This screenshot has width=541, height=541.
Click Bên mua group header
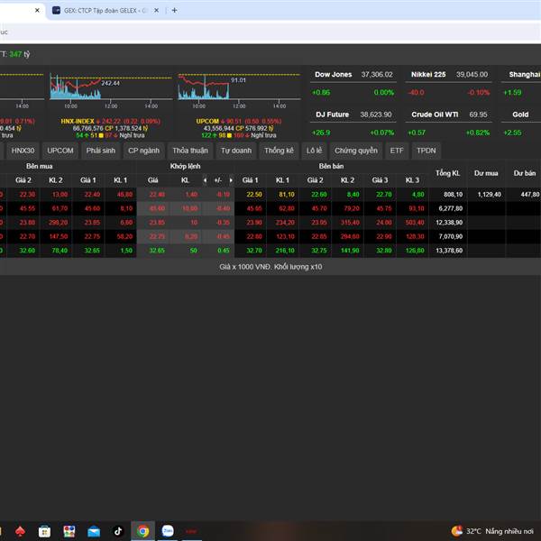pos(40,166)
